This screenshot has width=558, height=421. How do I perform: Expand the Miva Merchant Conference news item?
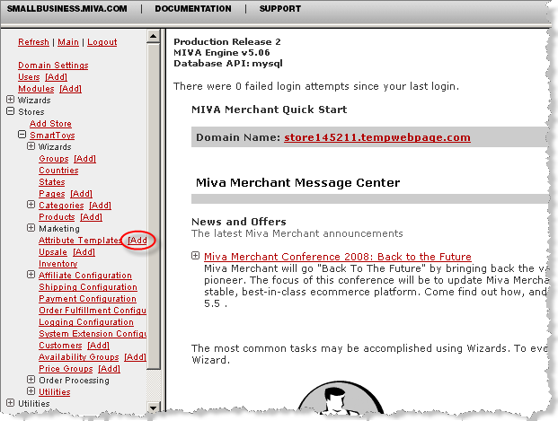(195, 255)
